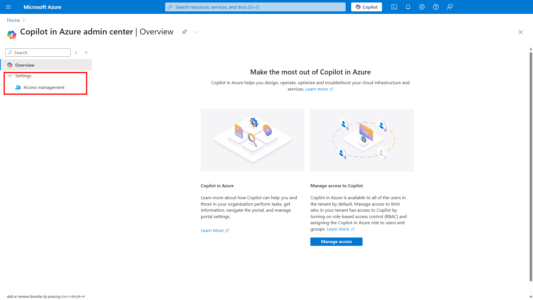Image resolution: width=533 pixels, height=300 pixels.
Task: Collapse the left navigation with double chevron
Action: pyautogui.click(x=86, y=52)
